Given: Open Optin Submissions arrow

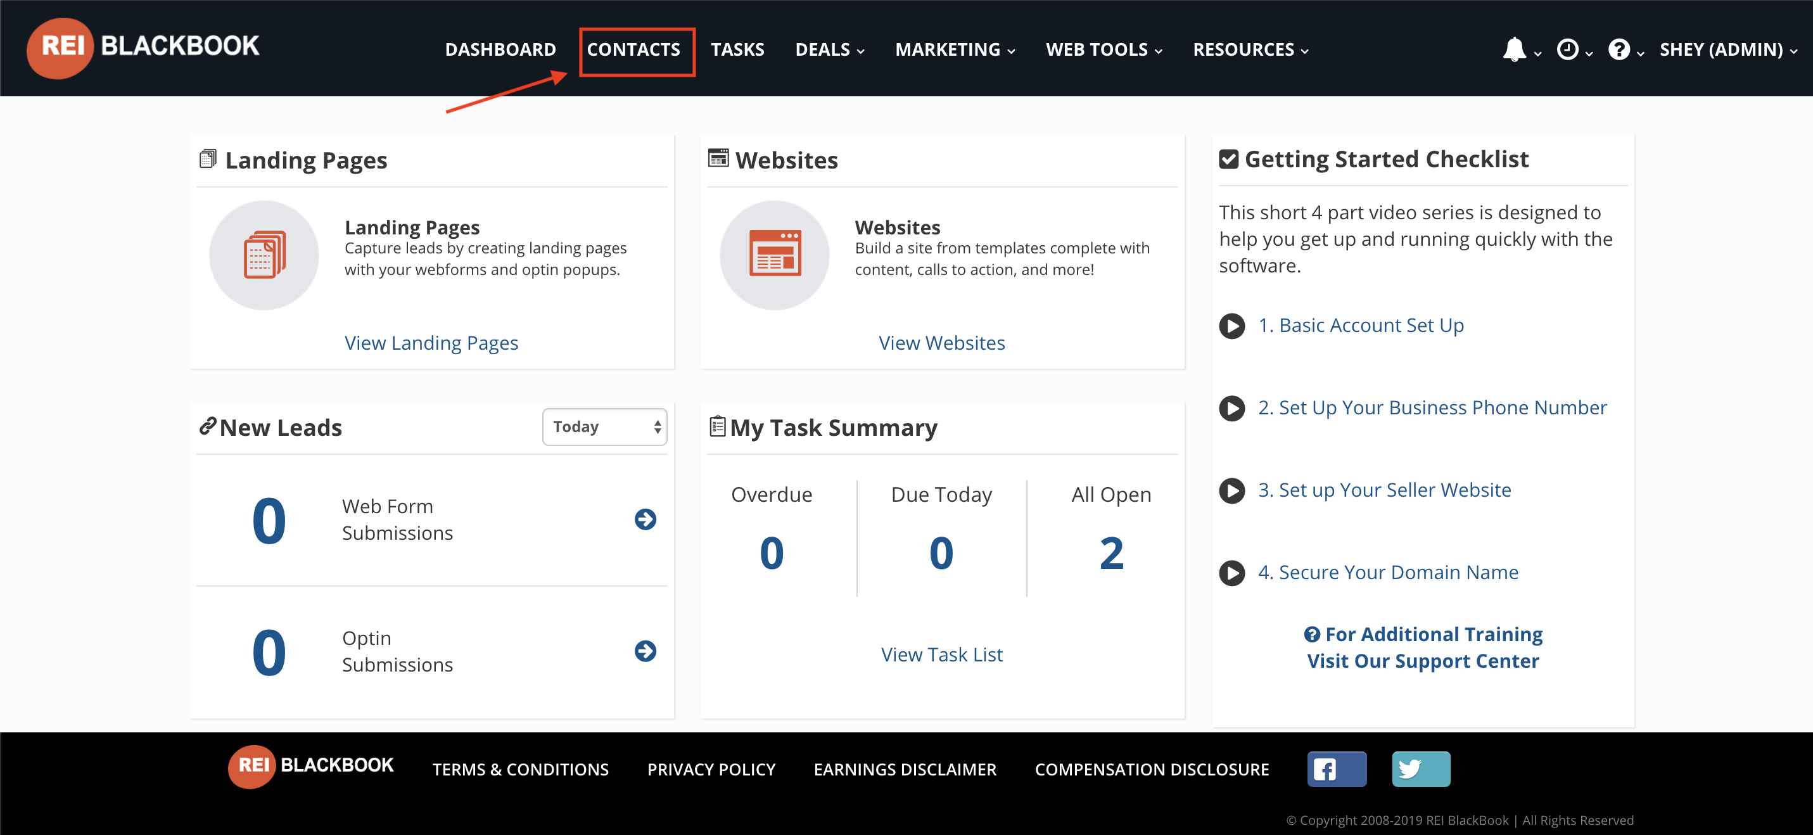Looking at the screenshot, I should tap(645, 651).
